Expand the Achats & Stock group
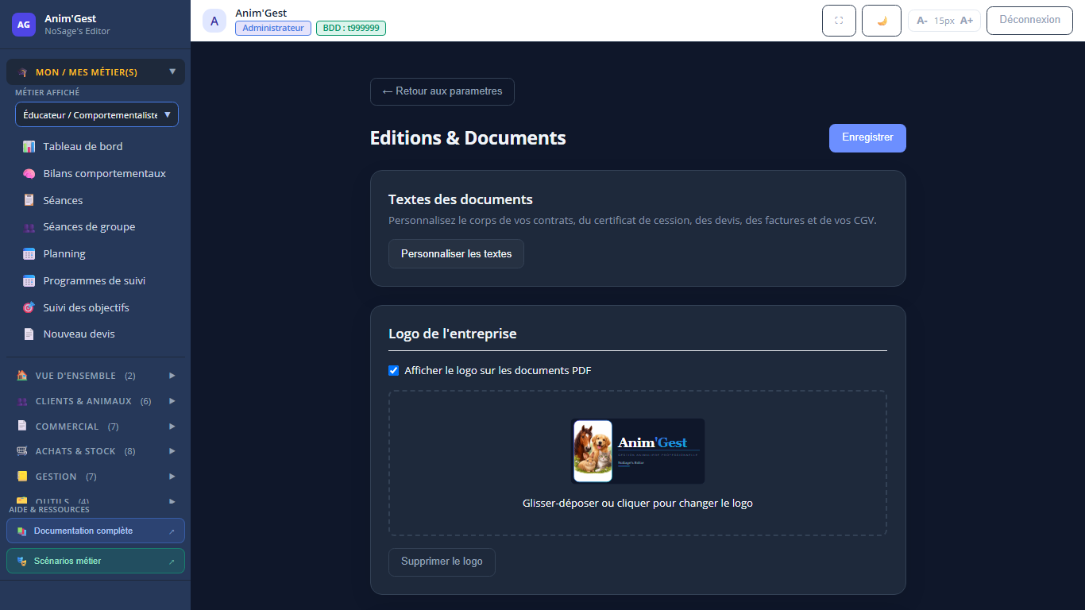This screenshot has height=610, width=1085. pos(95,451)
